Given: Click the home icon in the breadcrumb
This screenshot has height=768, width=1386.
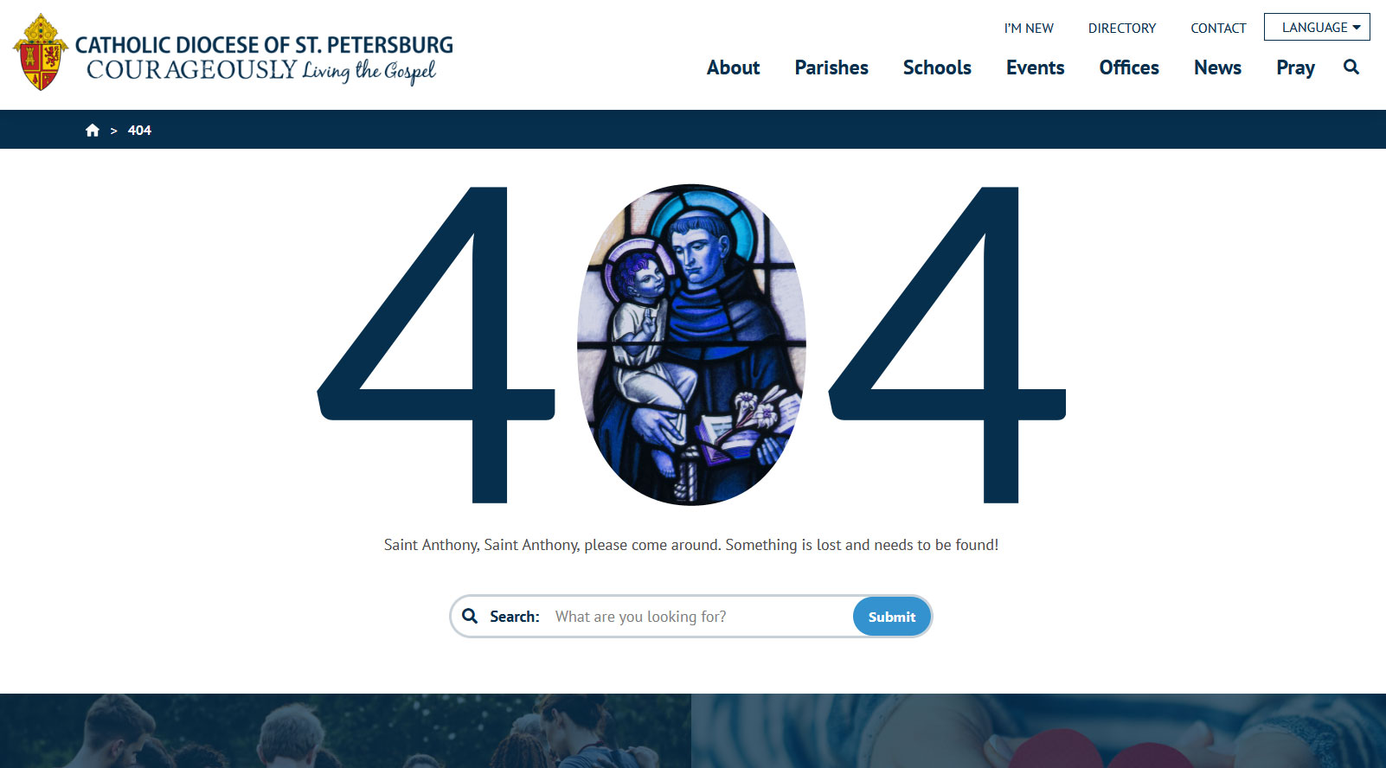Looking at the screenshot, I should tap(93, 130).
